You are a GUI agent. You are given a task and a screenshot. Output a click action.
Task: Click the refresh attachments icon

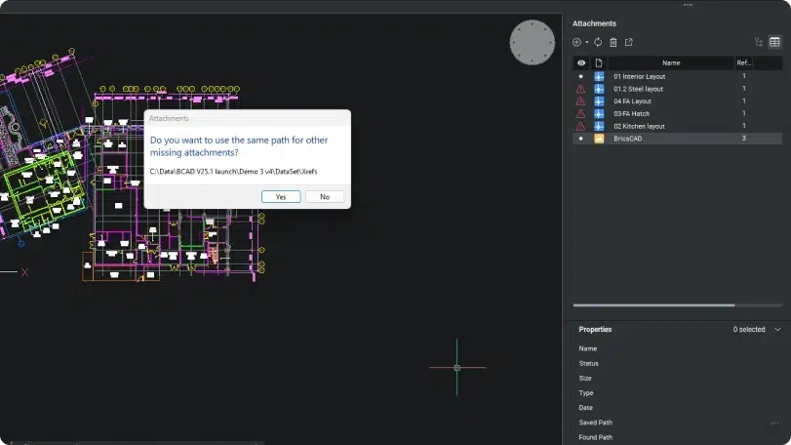598,42
